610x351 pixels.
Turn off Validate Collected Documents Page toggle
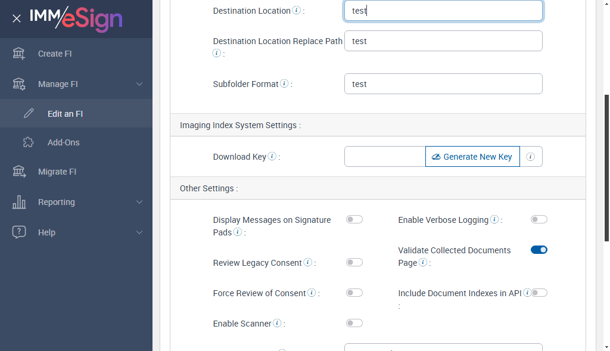click(x=539, y=250)
